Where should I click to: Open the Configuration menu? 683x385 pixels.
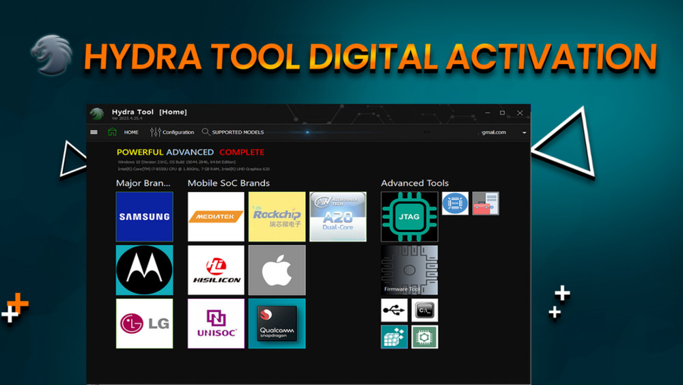pos(172,132)
